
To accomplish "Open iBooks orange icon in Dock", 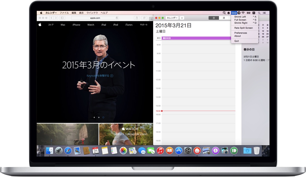I will click(x=169, y=151).
